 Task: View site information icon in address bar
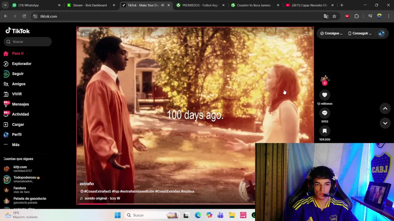click(x=35, y=16)
